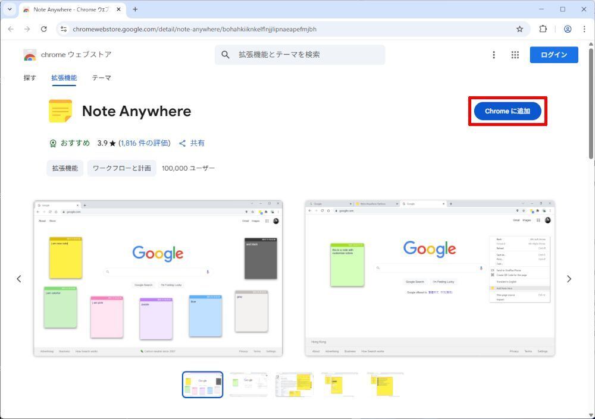The height and width of the screenshot is (419, 595).
Task: Open Chrome's three-dot menu
Action: pos(584,29)
